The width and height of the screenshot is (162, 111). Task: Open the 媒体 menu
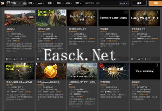tap(60, 3)
